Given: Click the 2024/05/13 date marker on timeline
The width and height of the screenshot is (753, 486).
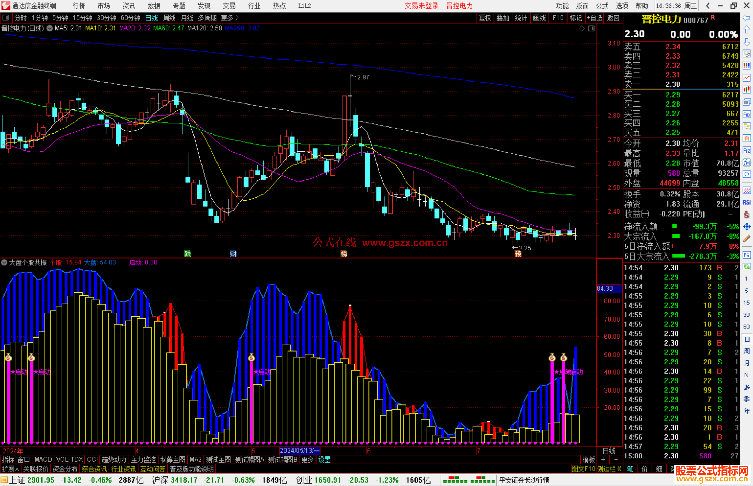Looking at the screenshot, I should click(x=299, y=450).
